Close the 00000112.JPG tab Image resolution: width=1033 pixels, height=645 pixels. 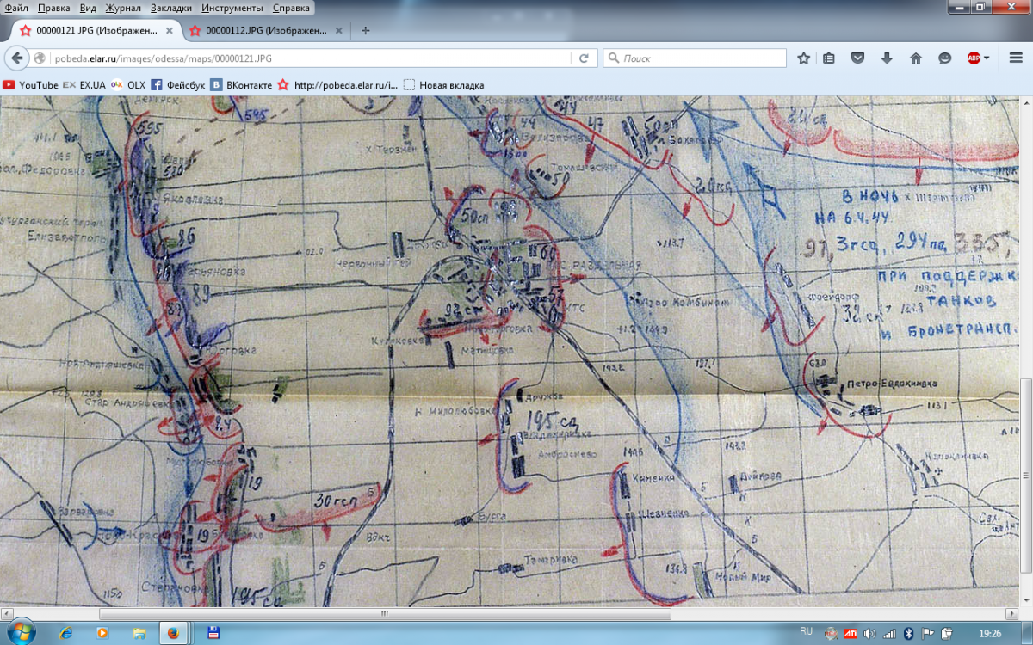(x=338, y=30)
